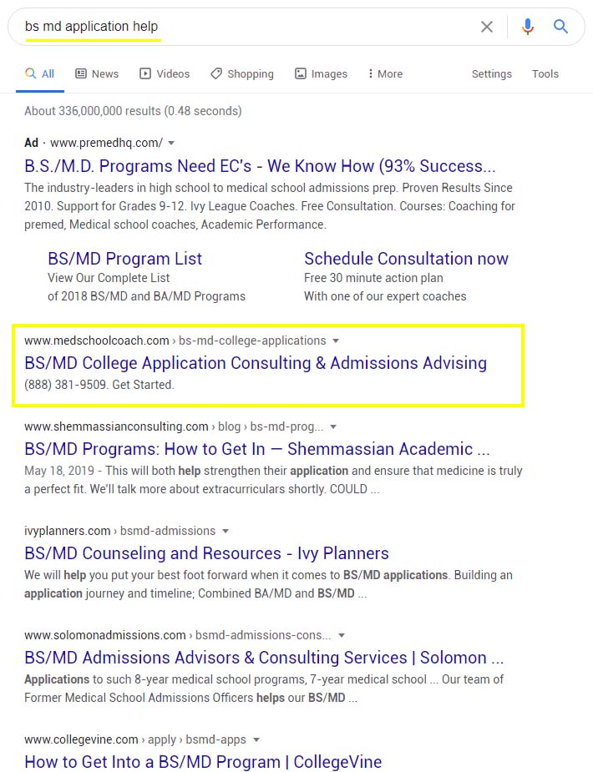
Task: Click the blue magnifying glass search icon
Action: (x=560, y=26)
